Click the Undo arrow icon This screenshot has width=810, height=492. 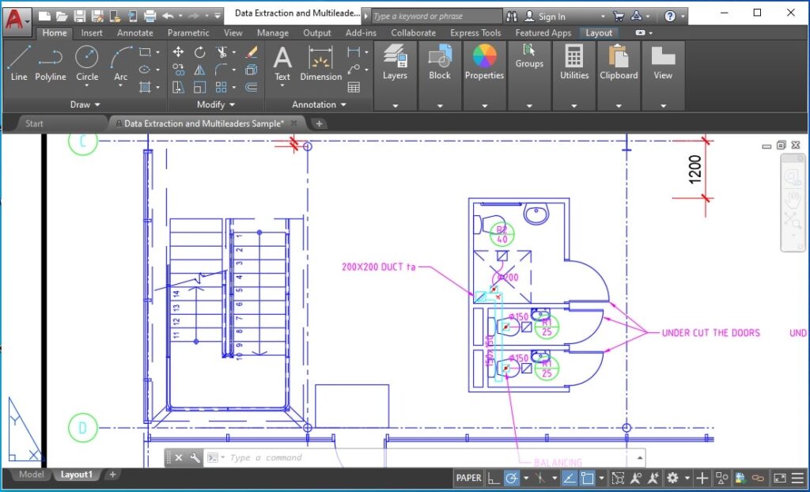pos(168,16)
